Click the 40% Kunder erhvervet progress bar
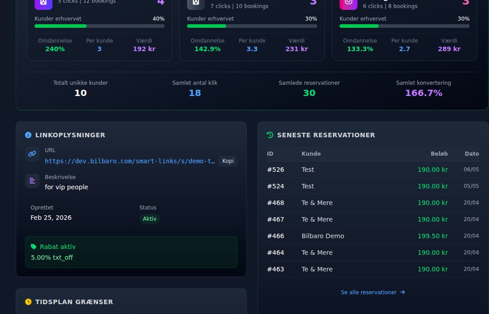This screenshot has width=489, height=314. [x=100, y=26]
